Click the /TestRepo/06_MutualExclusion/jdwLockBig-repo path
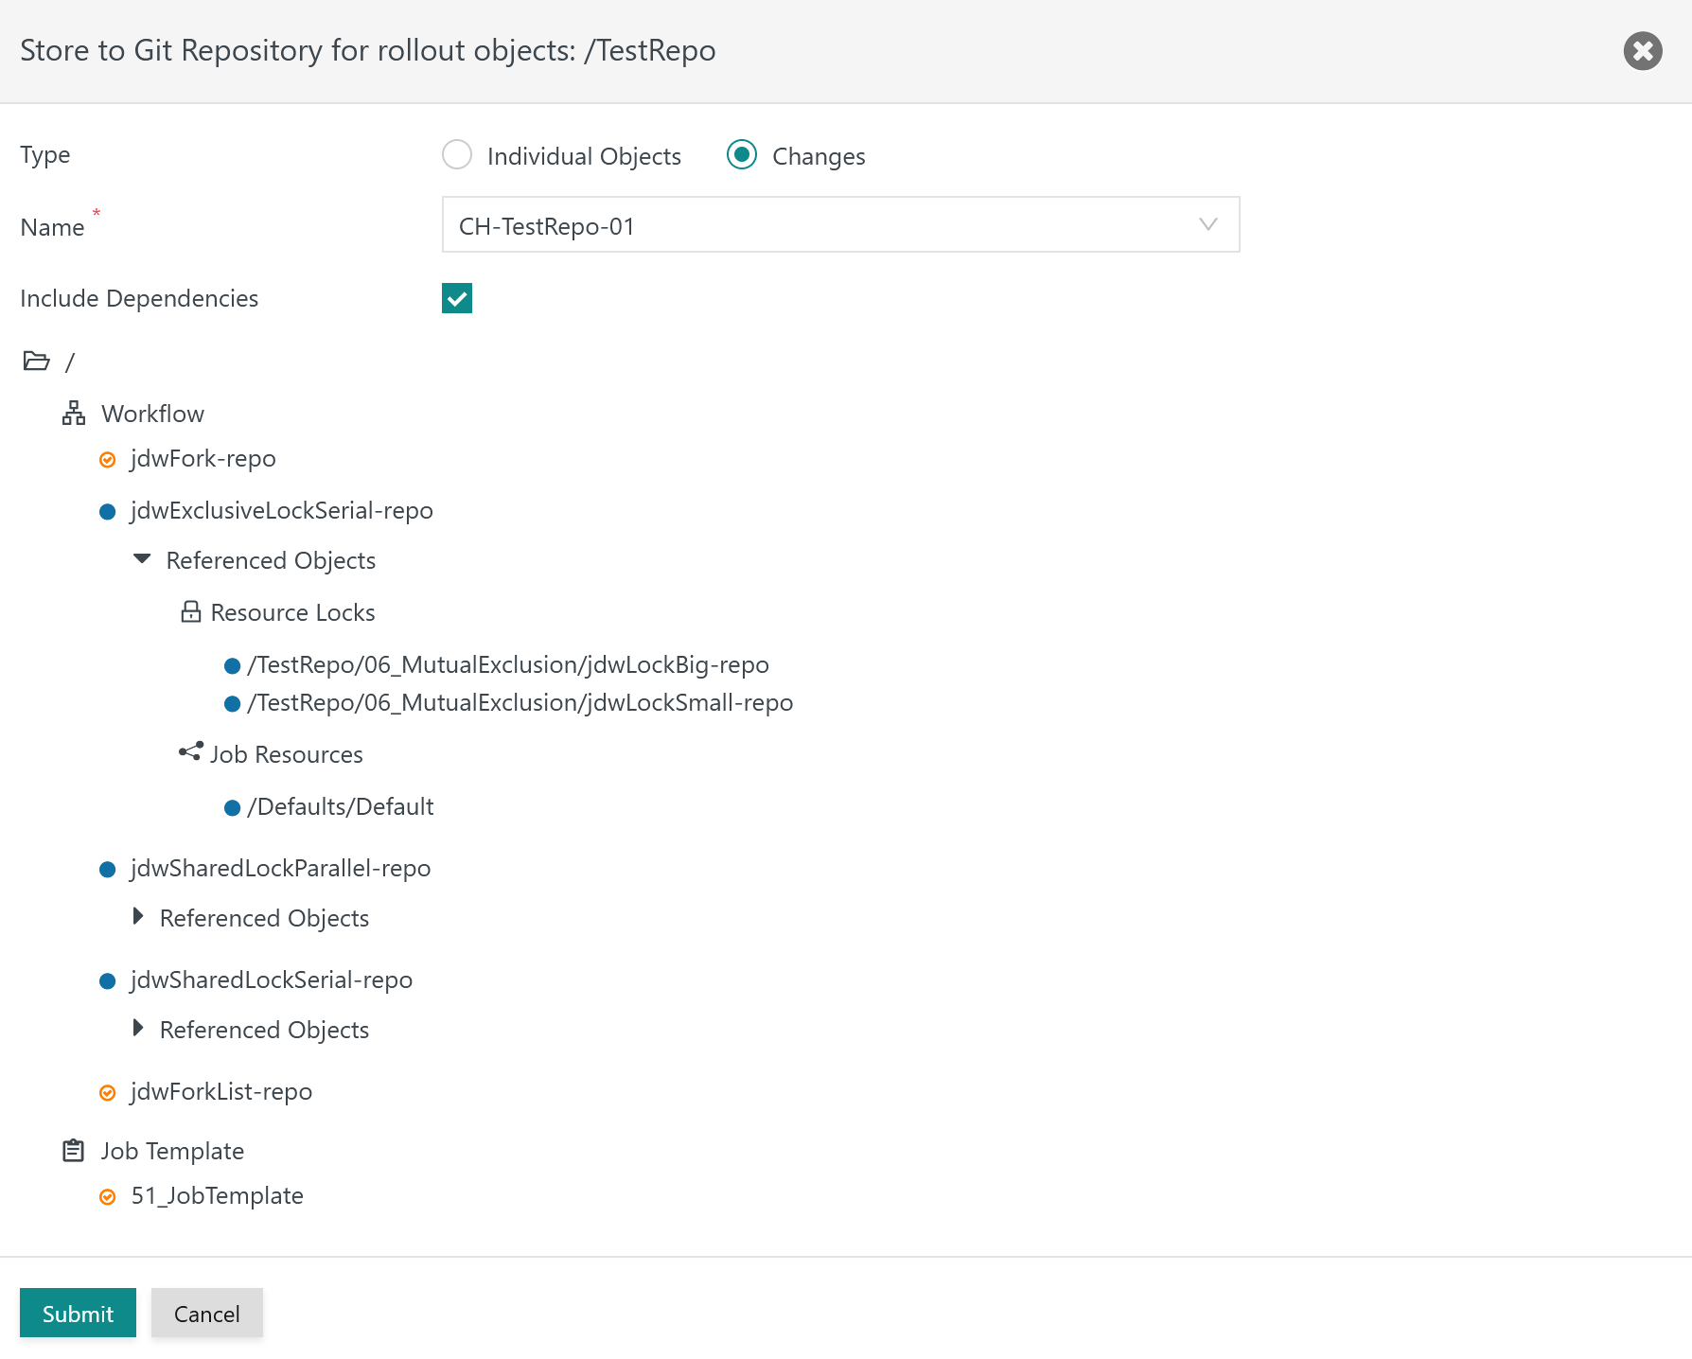 pyautogui.click(x=508, y=665)
